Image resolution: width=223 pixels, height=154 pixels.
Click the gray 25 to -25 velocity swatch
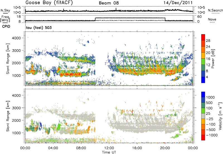tap(203, 116)
